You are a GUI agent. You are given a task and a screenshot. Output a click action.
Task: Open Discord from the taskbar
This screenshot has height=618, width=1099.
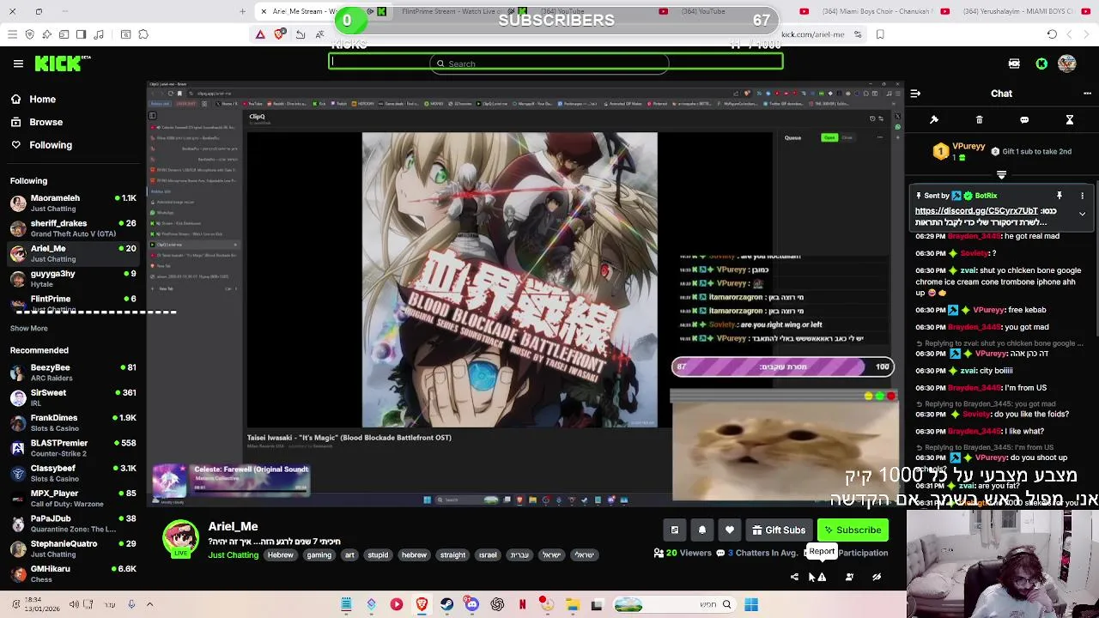click(472, 605)
